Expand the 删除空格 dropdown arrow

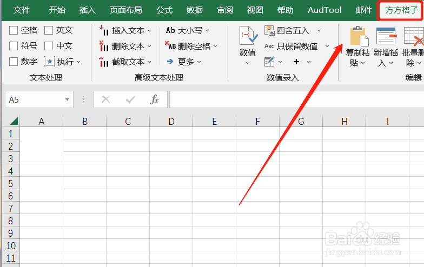pos(215,46)
